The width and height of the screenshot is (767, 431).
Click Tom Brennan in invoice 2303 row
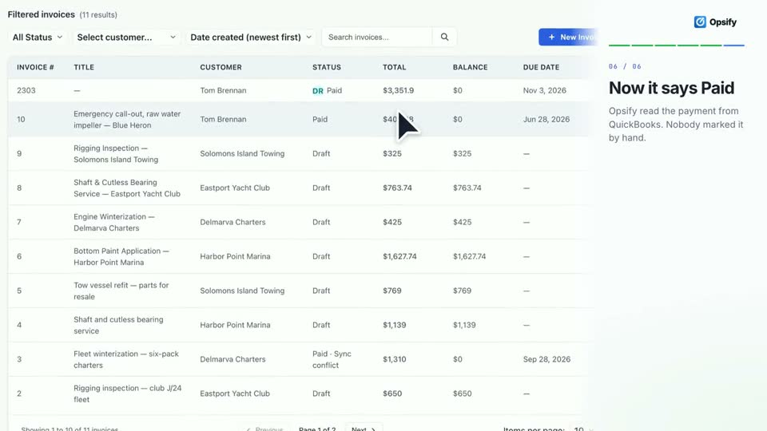223,90
